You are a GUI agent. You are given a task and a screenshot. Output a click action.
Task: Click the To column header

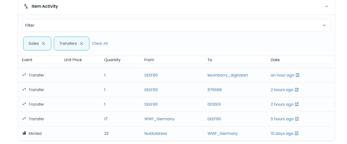click(x=210, y=60)
